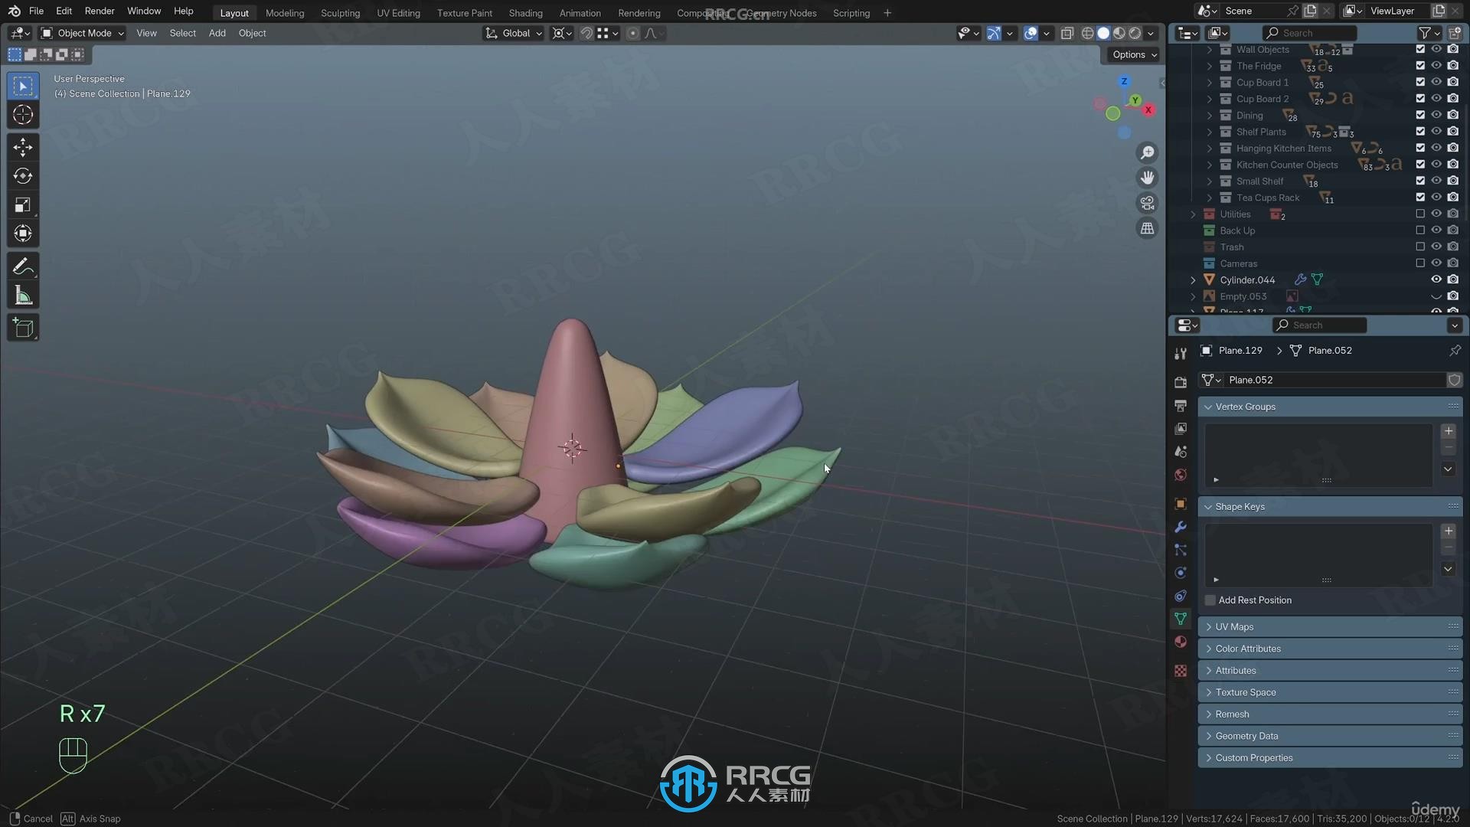Open the Scripting workspace tab

(851, 12)
